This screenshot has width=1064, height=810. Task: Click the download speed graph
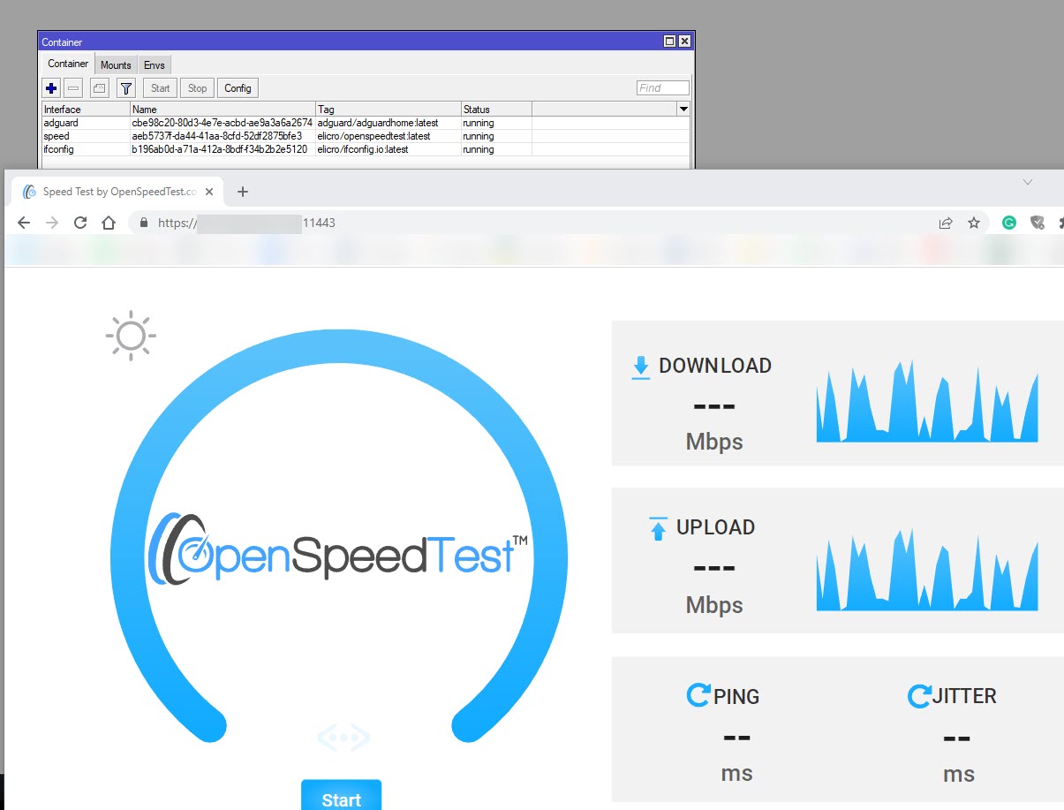pyautogui.click(x=927, y=401)
